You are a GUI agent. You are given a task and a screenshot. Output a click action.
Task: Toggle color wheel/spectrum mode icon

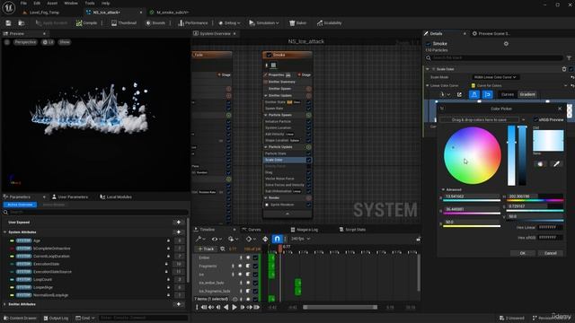point(540,164)
